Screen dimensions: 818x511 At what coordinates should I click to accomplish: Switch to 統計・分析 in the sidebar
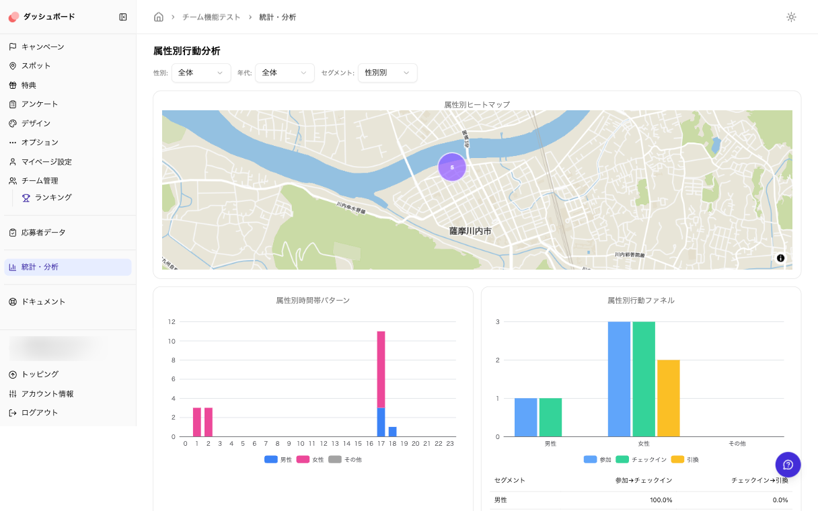click(x=40, y=267)
